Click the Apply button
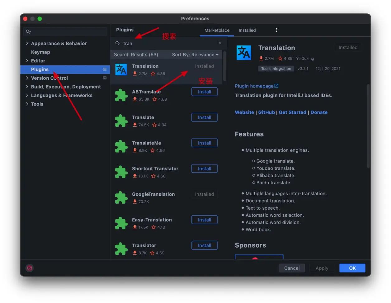This screenshot has width=391, height=303. (x=322, y=268)
